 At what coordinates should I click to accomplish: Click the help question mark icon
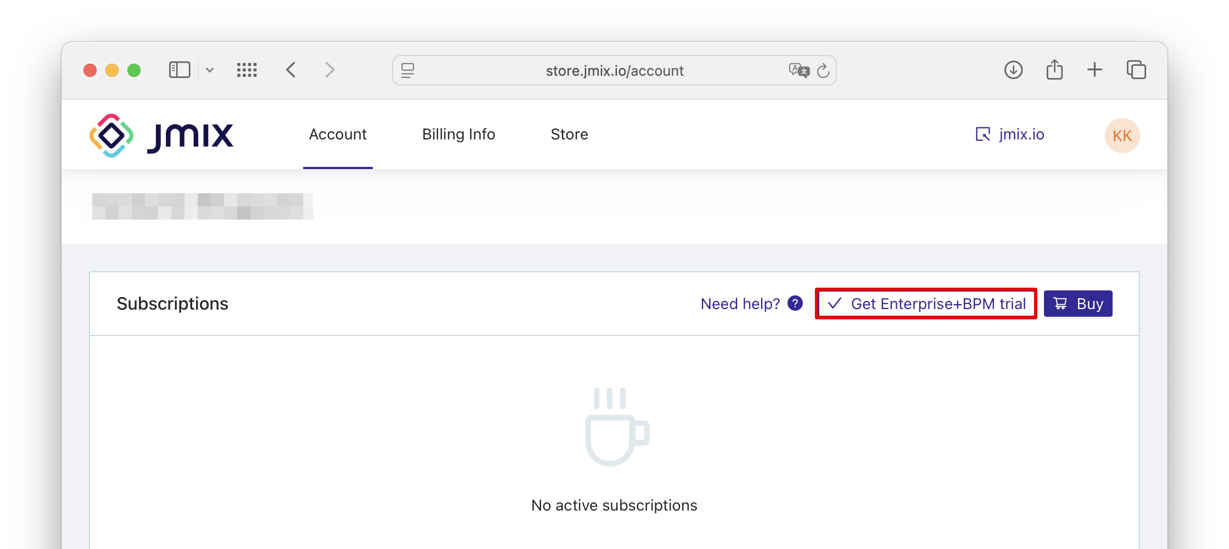(x=794, y=303)
